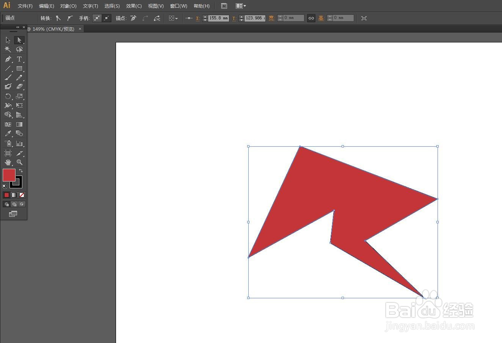Hide handles for multiple selected anchors

(x=107, y=18)
